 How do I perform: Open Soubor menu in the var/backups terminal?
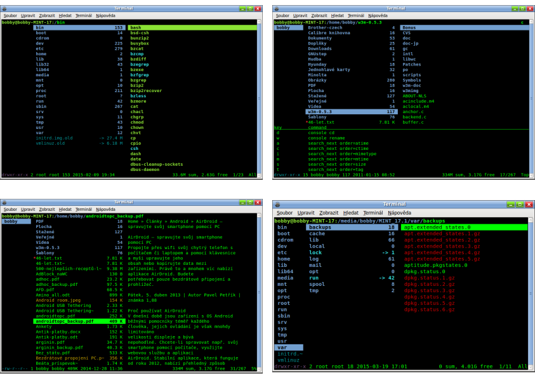284,213
